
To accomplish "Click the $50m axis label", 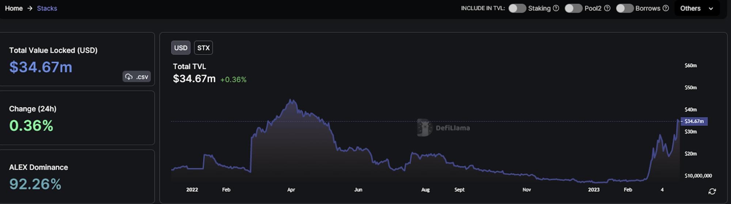I will 690,88.
